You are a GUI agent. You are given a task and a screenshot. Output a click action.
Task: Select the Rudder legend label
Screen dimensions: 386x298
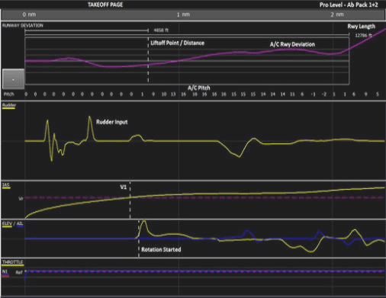tap(9, 105)
